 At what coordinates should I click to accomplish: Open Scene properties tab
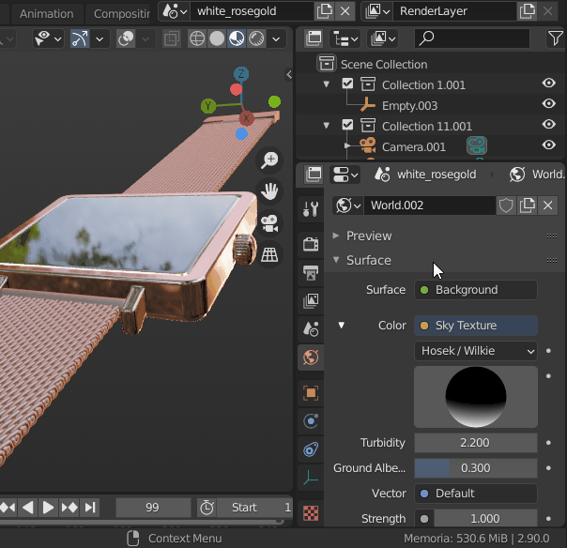pos(311,329)
